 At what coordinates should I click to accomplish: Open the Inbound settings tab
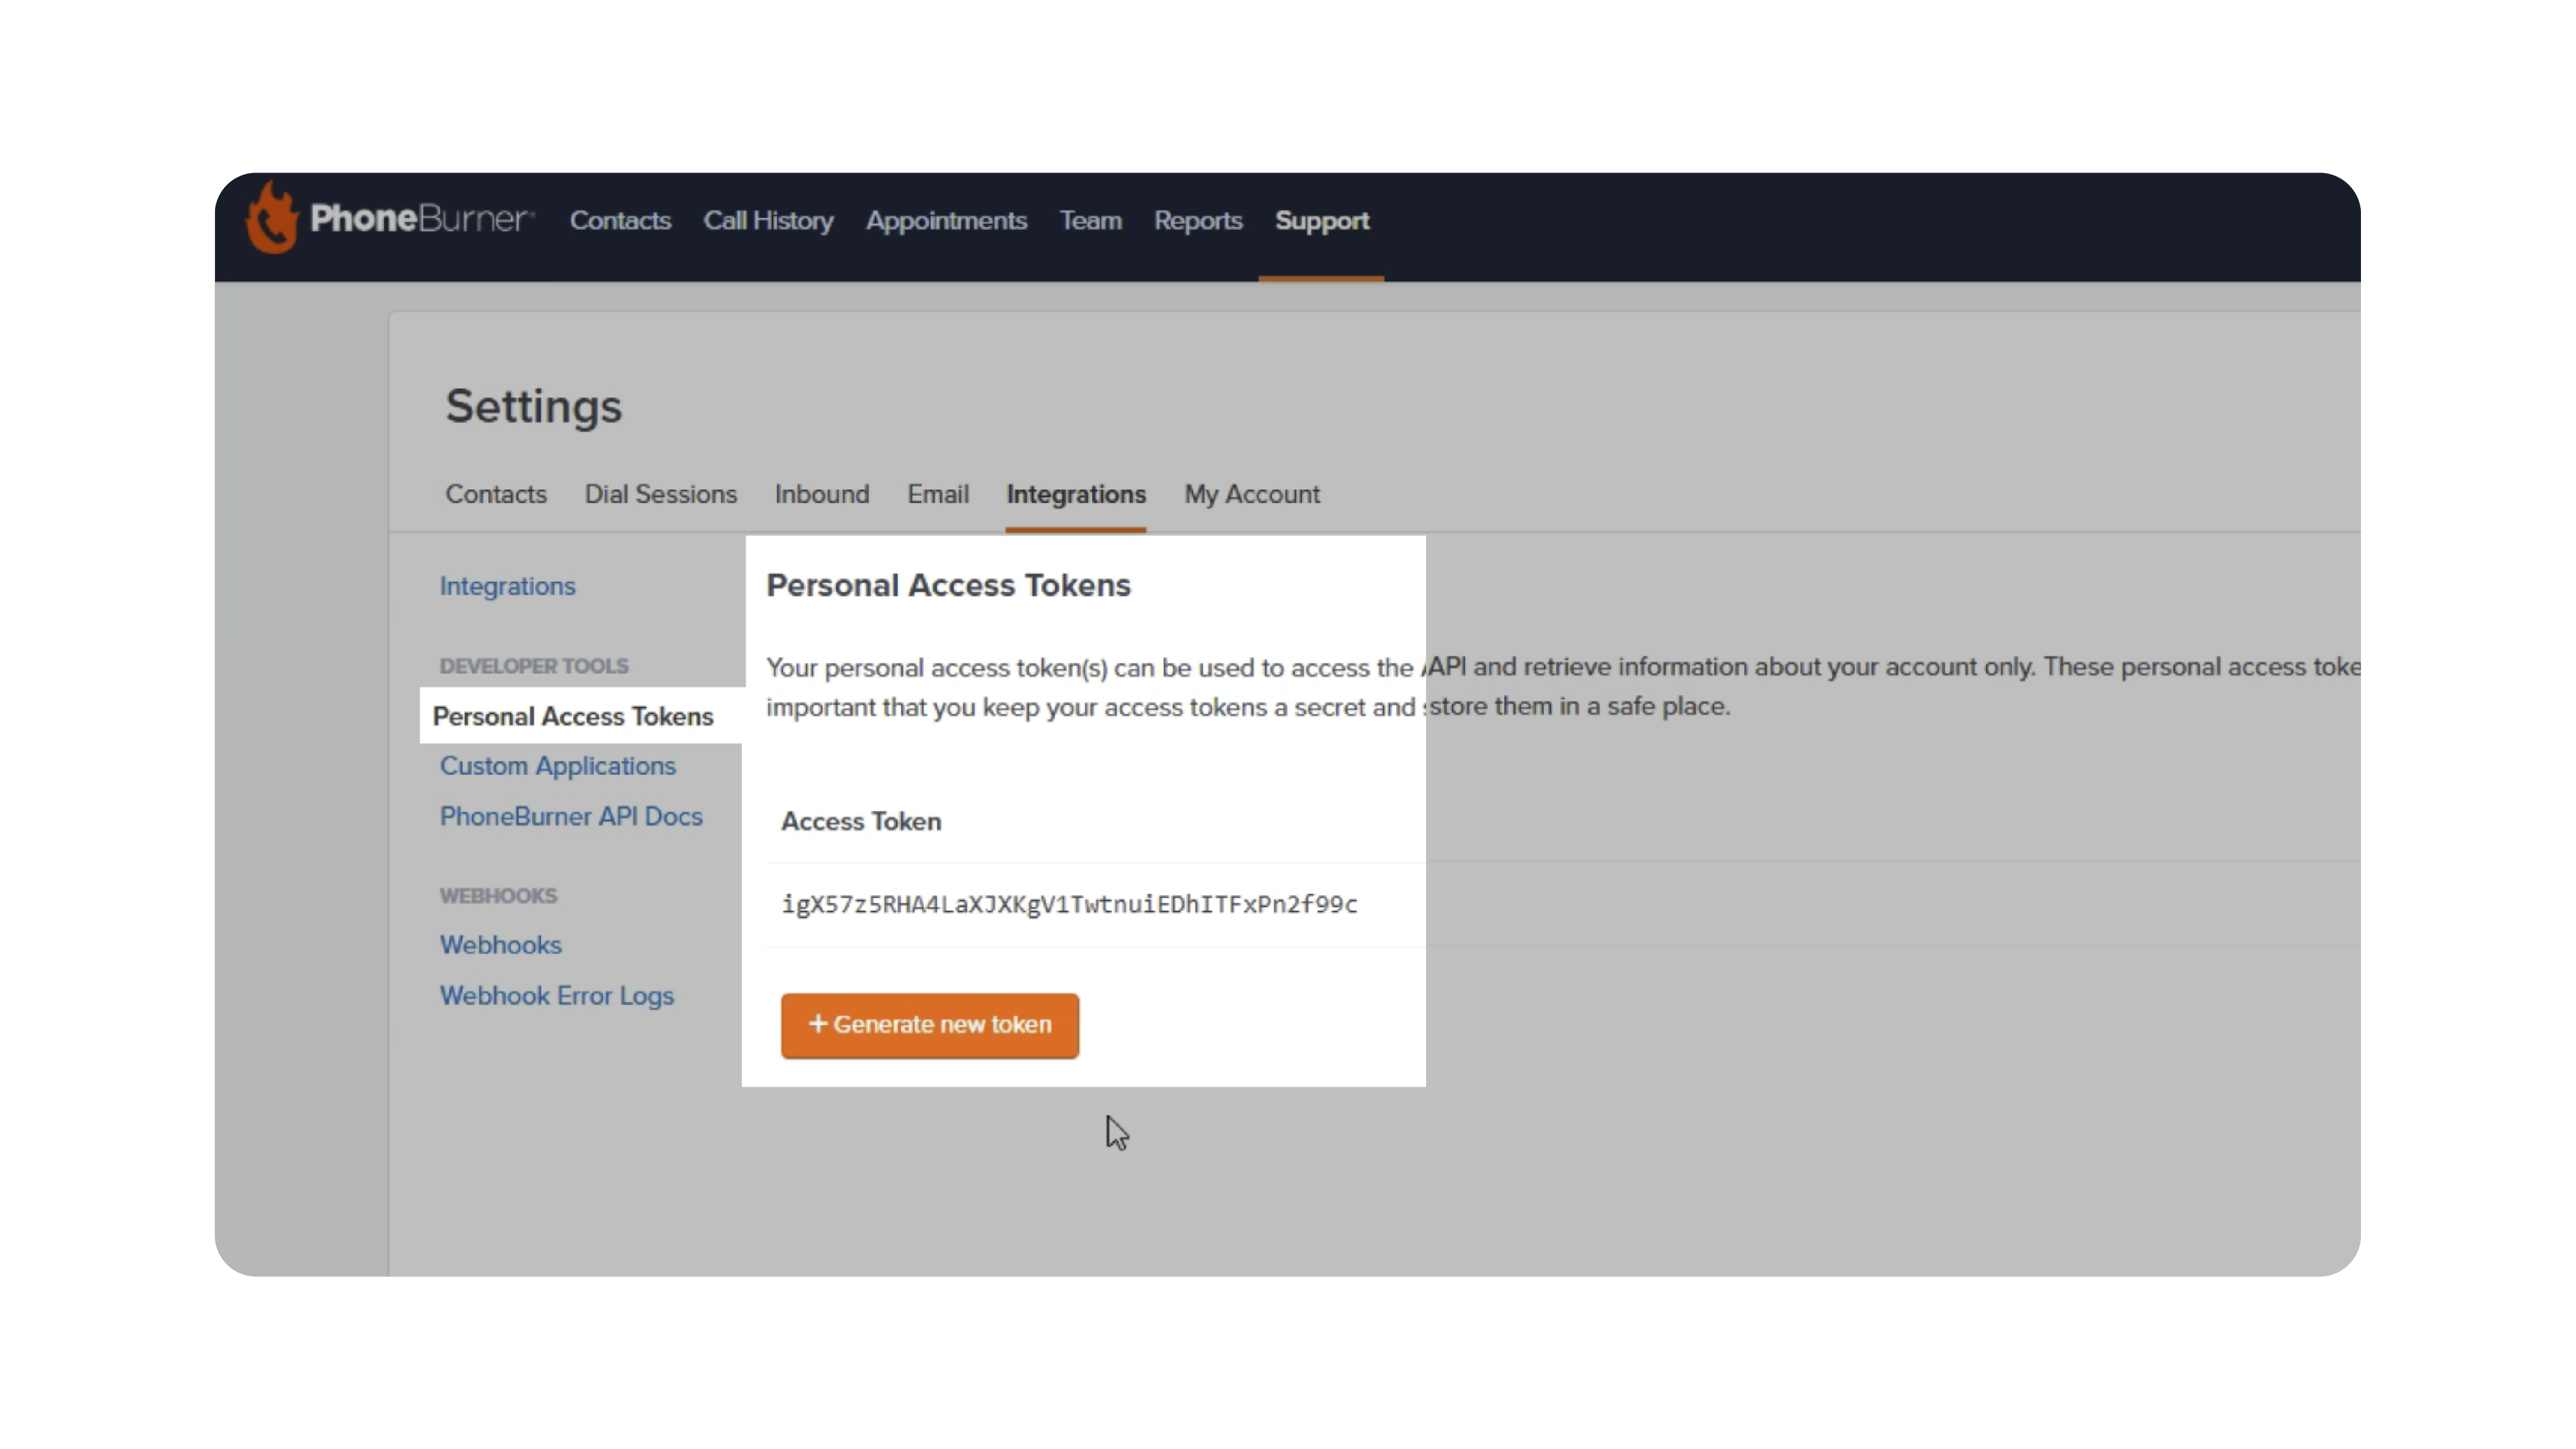[x=821, y=494]
